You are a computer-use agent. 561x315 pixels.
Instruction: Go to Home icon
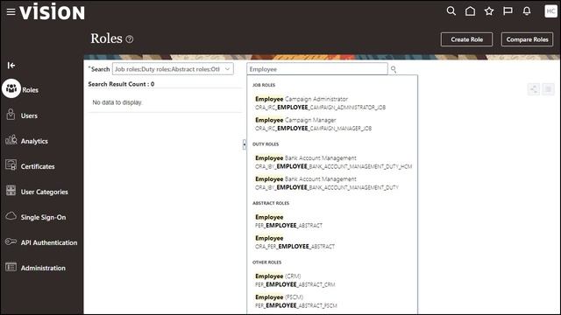(470, 11)
